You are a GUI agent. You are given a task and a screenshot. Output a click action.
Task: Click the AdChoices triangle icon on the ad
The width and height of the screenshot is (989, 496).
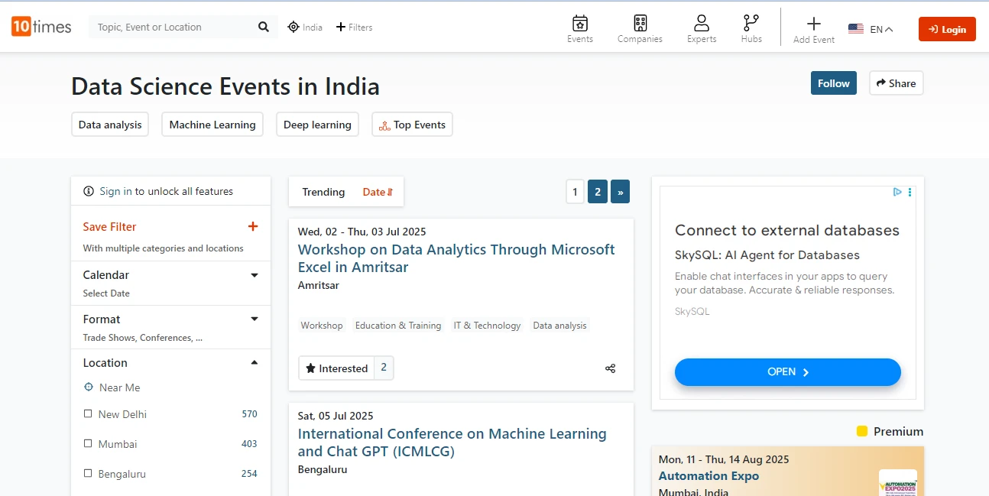pyautogui.click(x=898, y=193)
